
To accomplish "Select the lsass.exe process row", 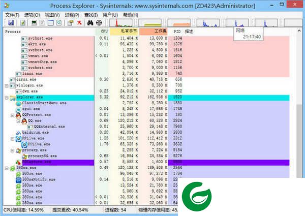I will (146, 74).
